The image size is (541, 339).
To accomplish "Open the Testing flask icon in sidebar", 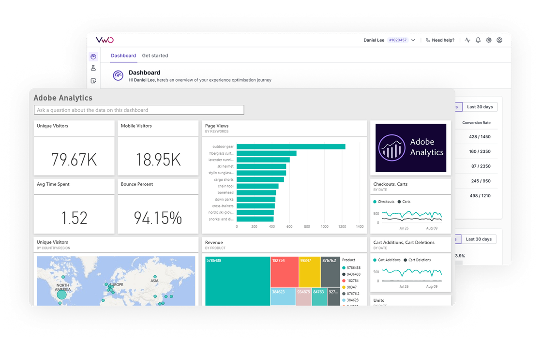I will coord(93,69).
